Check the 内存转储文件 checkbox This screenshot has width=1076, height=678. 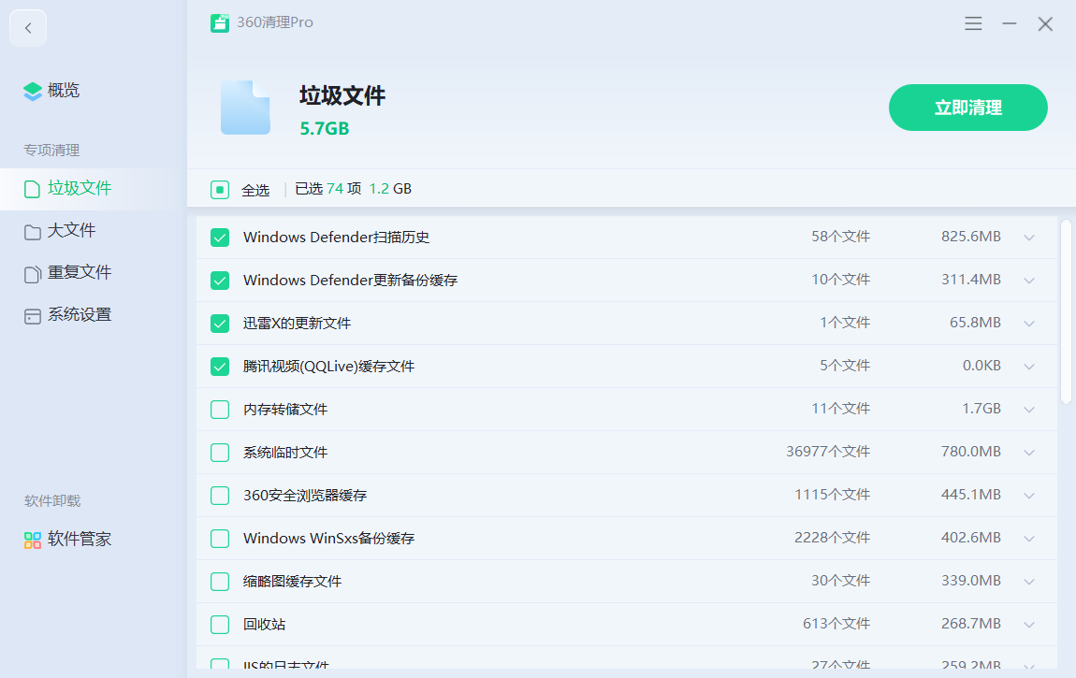[220, 410]
